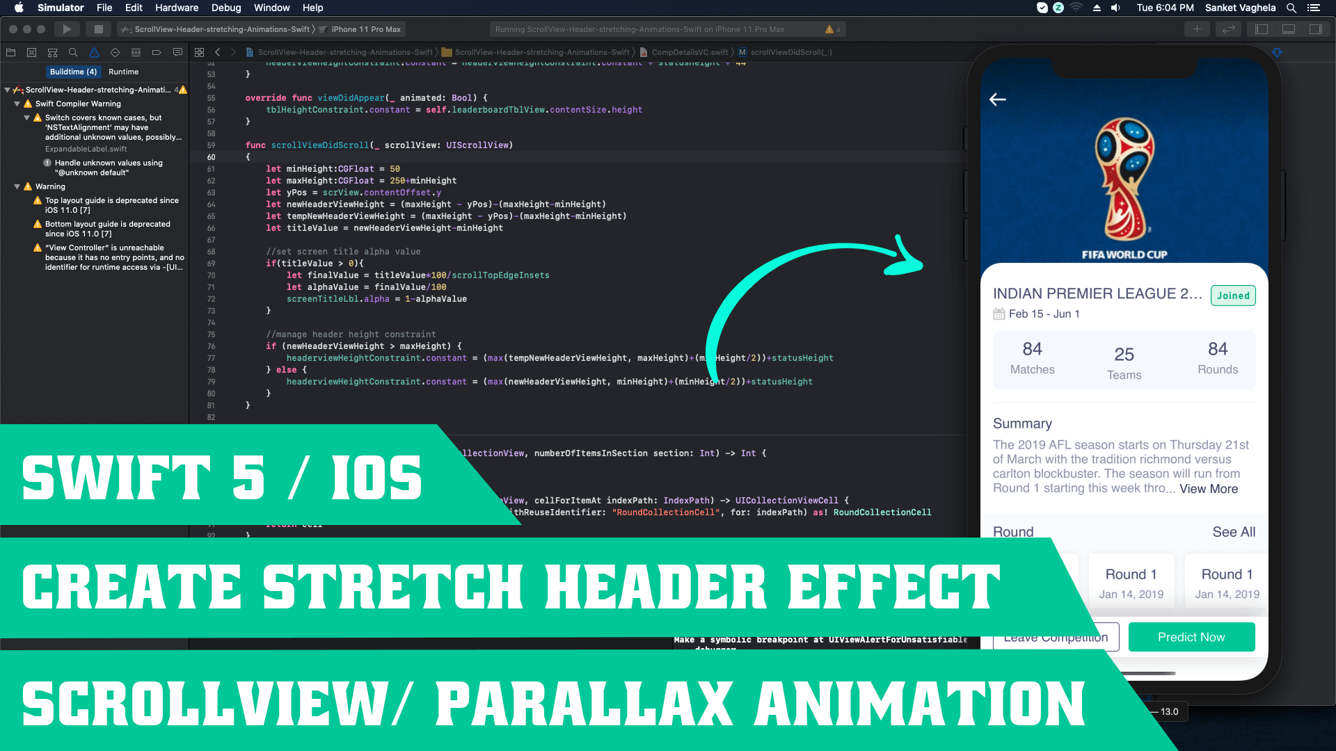The image size is (1336, 751).
Task: Open the Debug menu
Action: click(226, 8)
